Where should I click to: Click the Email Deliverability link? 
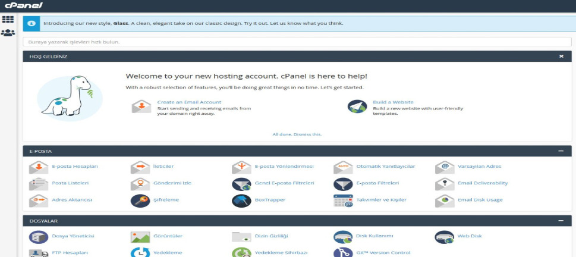pos(483,183)
